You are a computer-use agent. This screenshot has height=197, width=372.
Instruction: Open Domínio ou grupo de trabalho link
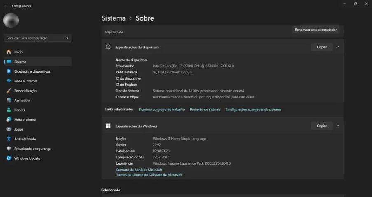(x=161, y=110)
